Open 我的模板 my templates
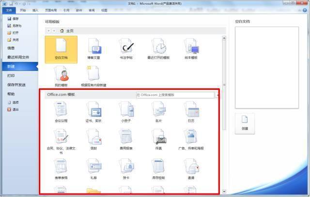The width and height of the screenshot is (310, 197). point(61,76)
